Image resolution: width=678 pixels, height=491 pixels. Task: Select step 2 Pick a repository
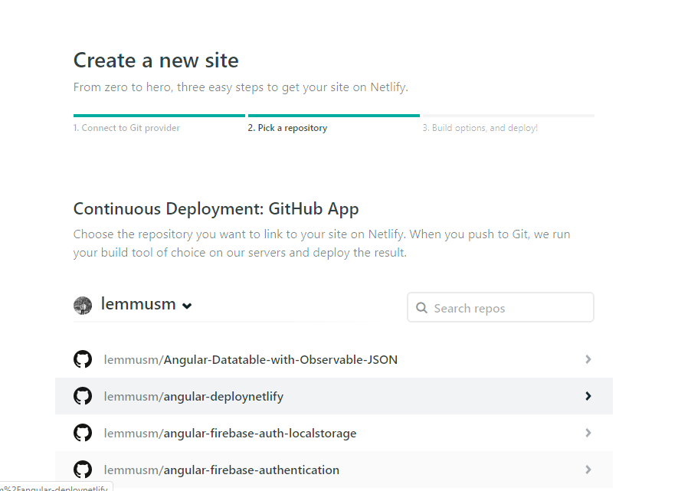coord(287,128)
